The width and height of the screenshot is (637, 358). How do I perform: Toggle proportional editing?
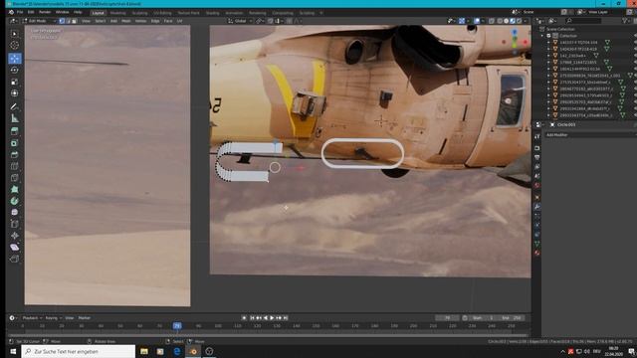coord(289,21)
